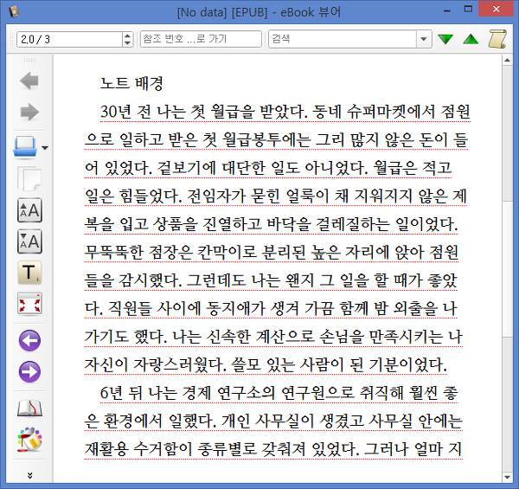Click the Forward arrow in the sidebar
This screenshot has width=519, height=489.
click(29, 112)
